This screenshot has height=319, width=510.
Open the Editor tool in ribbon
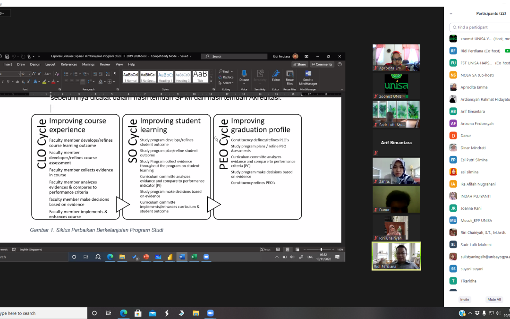(x=276, y=75)
